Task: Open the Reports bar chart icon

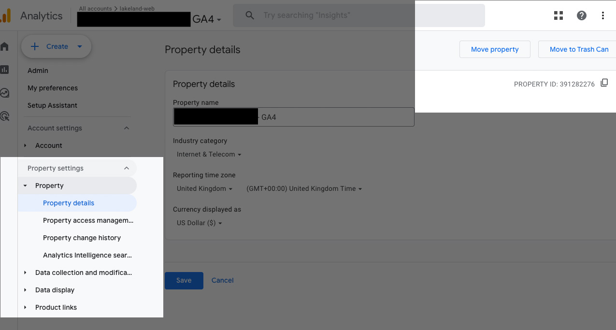Action: point(4,70)
